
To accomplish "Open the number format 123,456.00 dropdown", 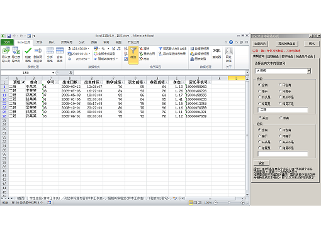I will click(x=88, y=48).
